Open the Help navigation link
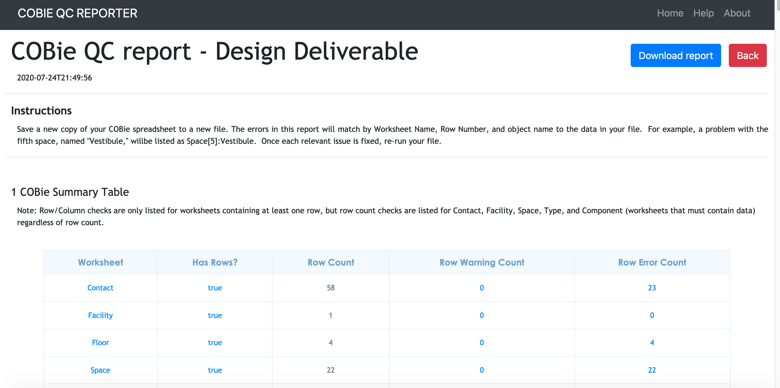780x388 pixels. [x=703, y=13]
